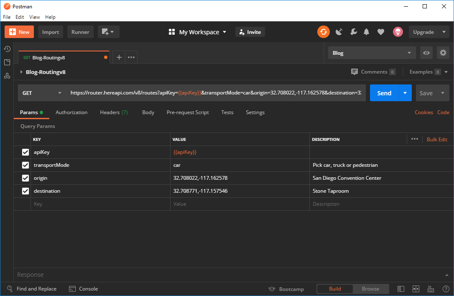This screenshot has height=296, width=454.
Task: Toggle the sidebar visibility icon
Action: click(x=401, y=289)
